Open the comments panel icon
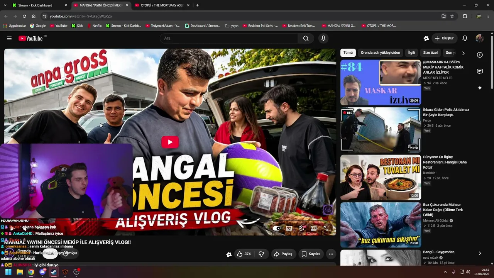Image resolution: width=494 pixels, height=278 pixels. [x=480, y=71]
